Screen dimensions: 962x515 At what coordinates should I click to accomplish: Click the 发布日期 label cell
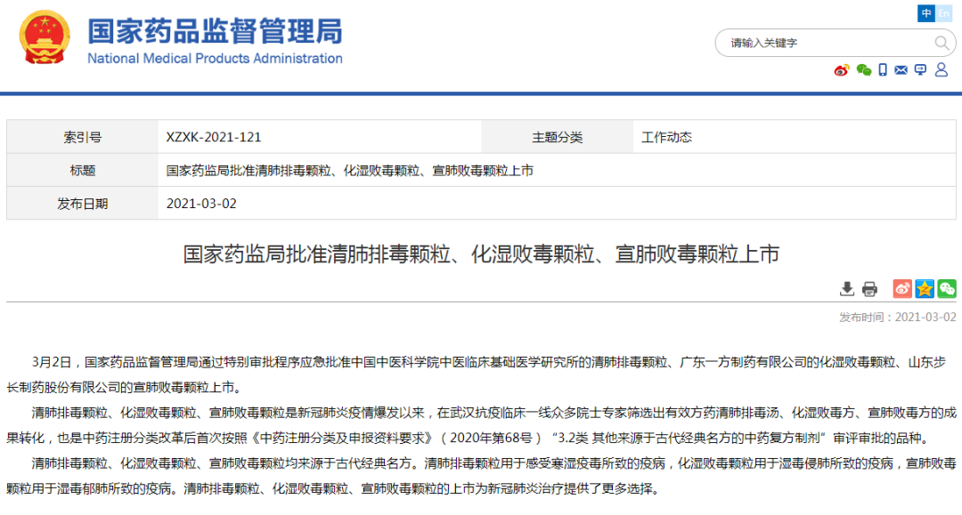click(x=82, y=204)
